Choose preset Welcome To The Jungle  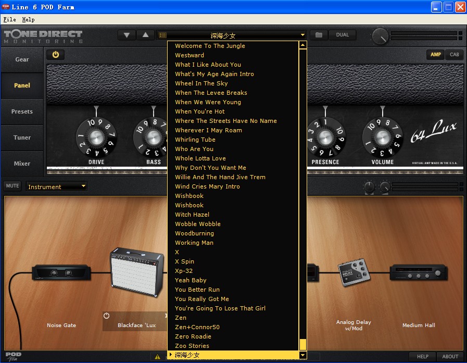(x=233, y=46)
